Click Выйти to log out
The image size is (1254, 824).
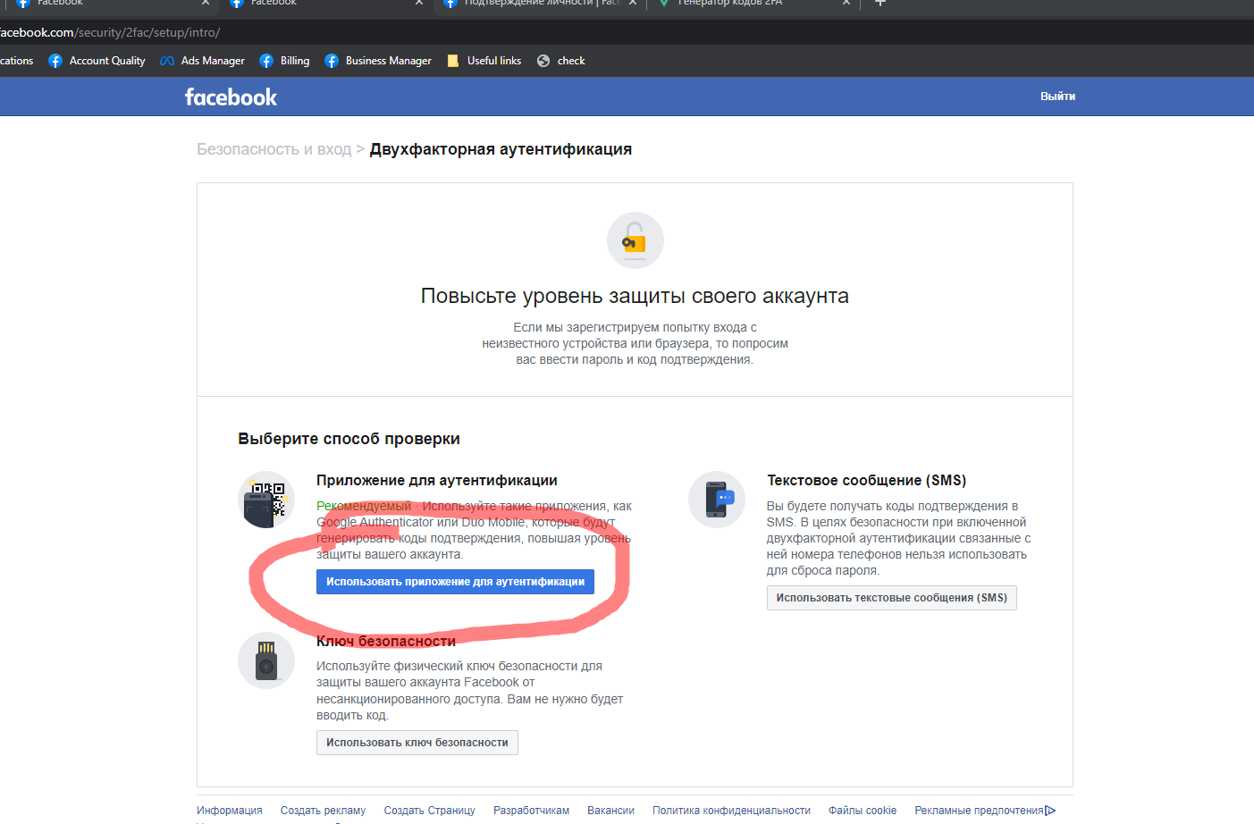(x=1057, y=97)
